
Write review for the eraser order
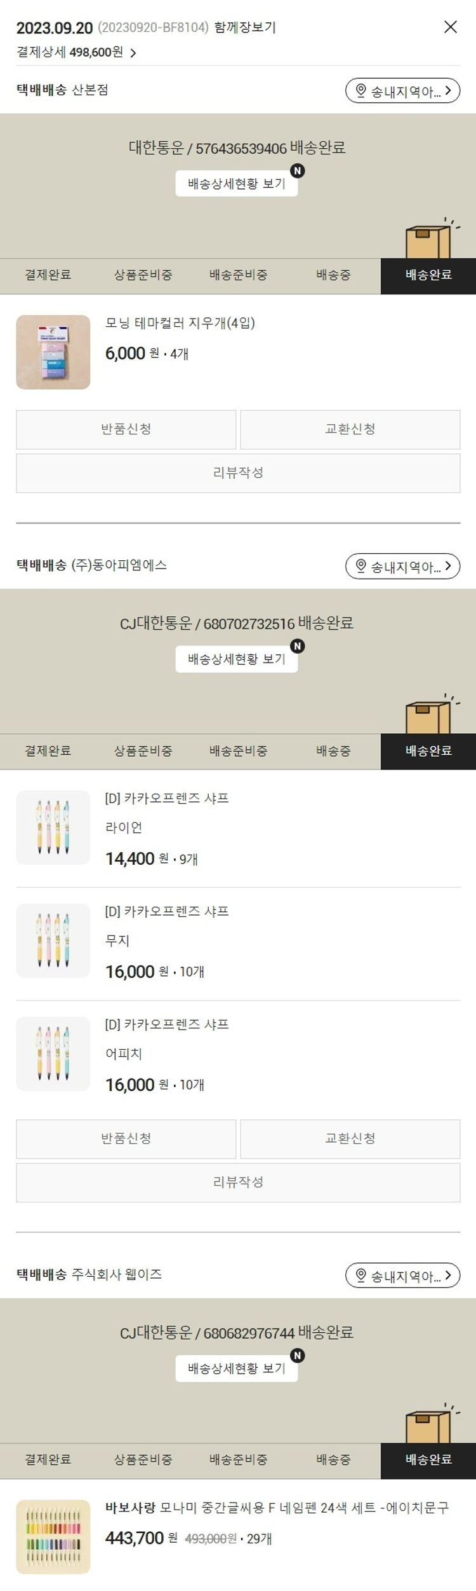coord(238,472)
